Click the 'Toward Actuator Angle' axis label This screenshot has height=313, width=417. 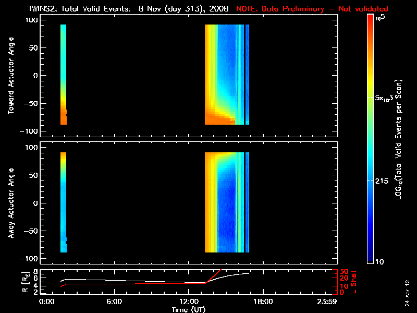coord(9,75)
